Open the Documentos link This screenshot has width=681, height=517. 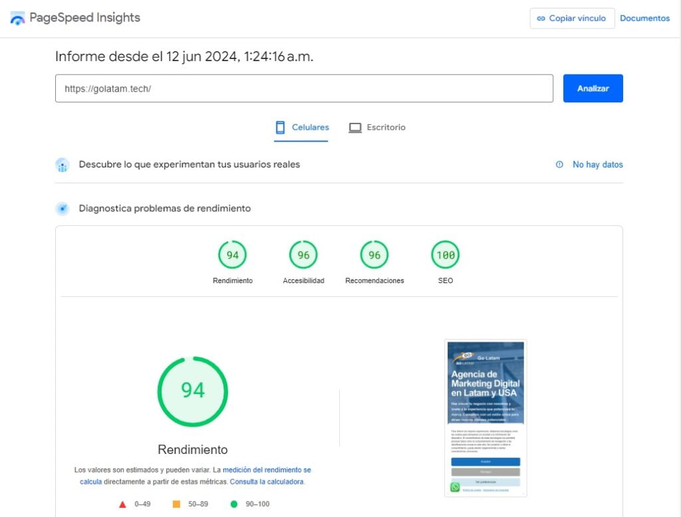point(644,19)
